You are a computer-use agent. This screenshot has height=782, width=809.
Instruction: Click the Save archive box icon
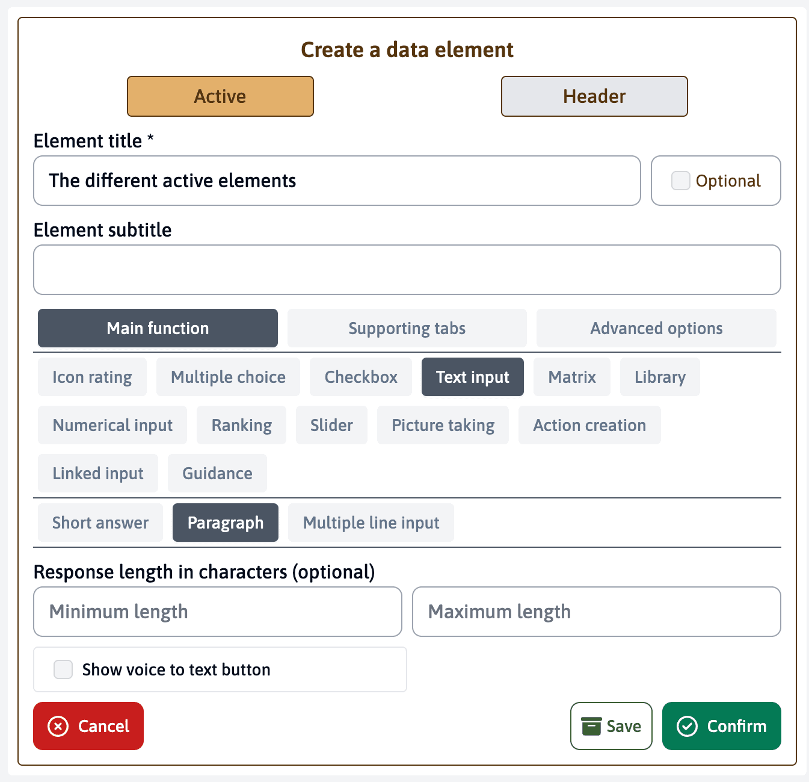pos(591,726)
